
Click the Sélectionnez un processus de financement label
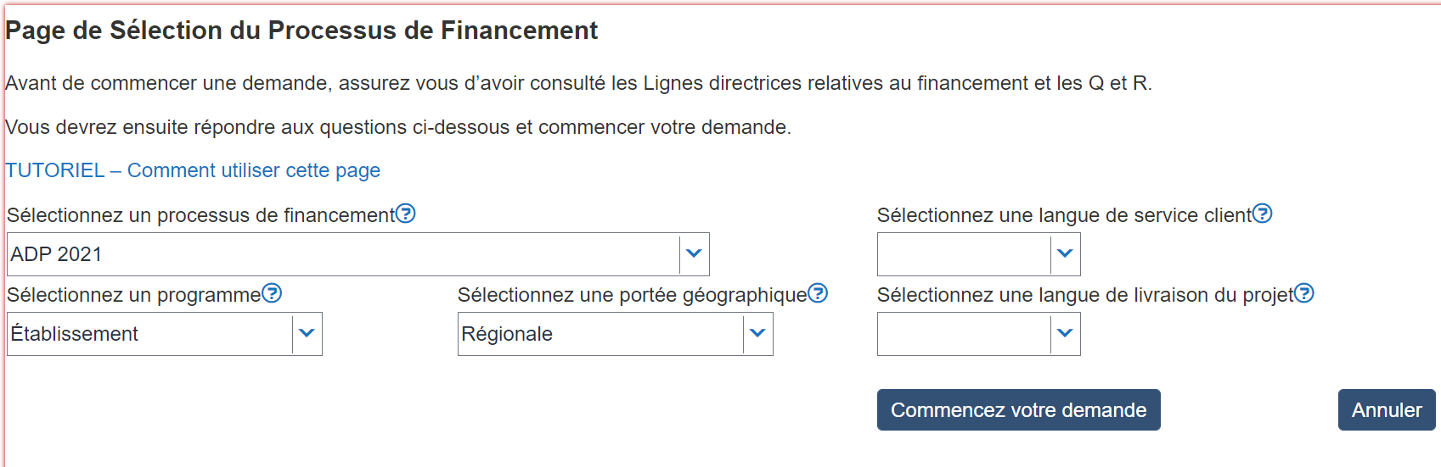coord(201,215)
